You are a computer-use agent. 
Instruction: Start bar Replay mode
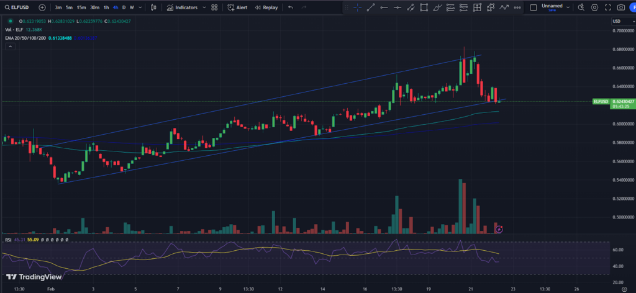[266, 7]
